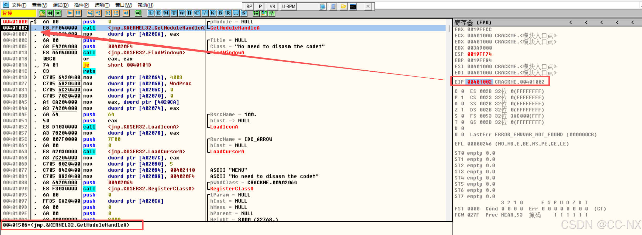Open Source window with S icon
The height and width of the screenshot is (235, 642).
click(244, 13)
